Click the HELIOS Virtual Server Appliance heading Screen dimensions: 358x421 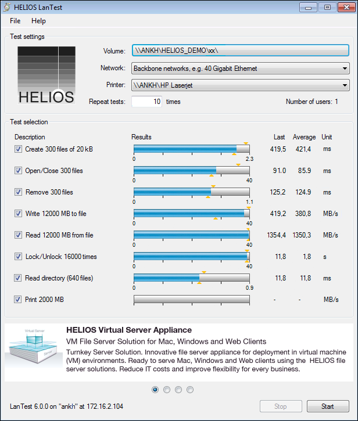click(x=129, y=330)
